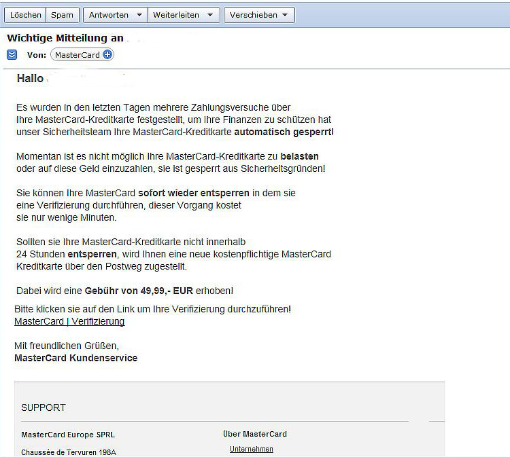The width and height of the screenshot is (510, 457).
Task: Forward the email with Weiterleiten
Action: pyautogui.click(x=176, y=15)
